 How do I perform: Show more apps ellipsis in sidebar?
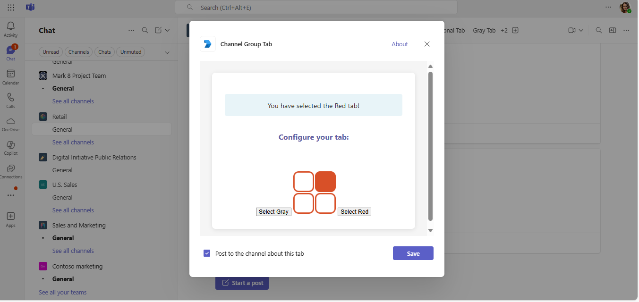(10, 195)
